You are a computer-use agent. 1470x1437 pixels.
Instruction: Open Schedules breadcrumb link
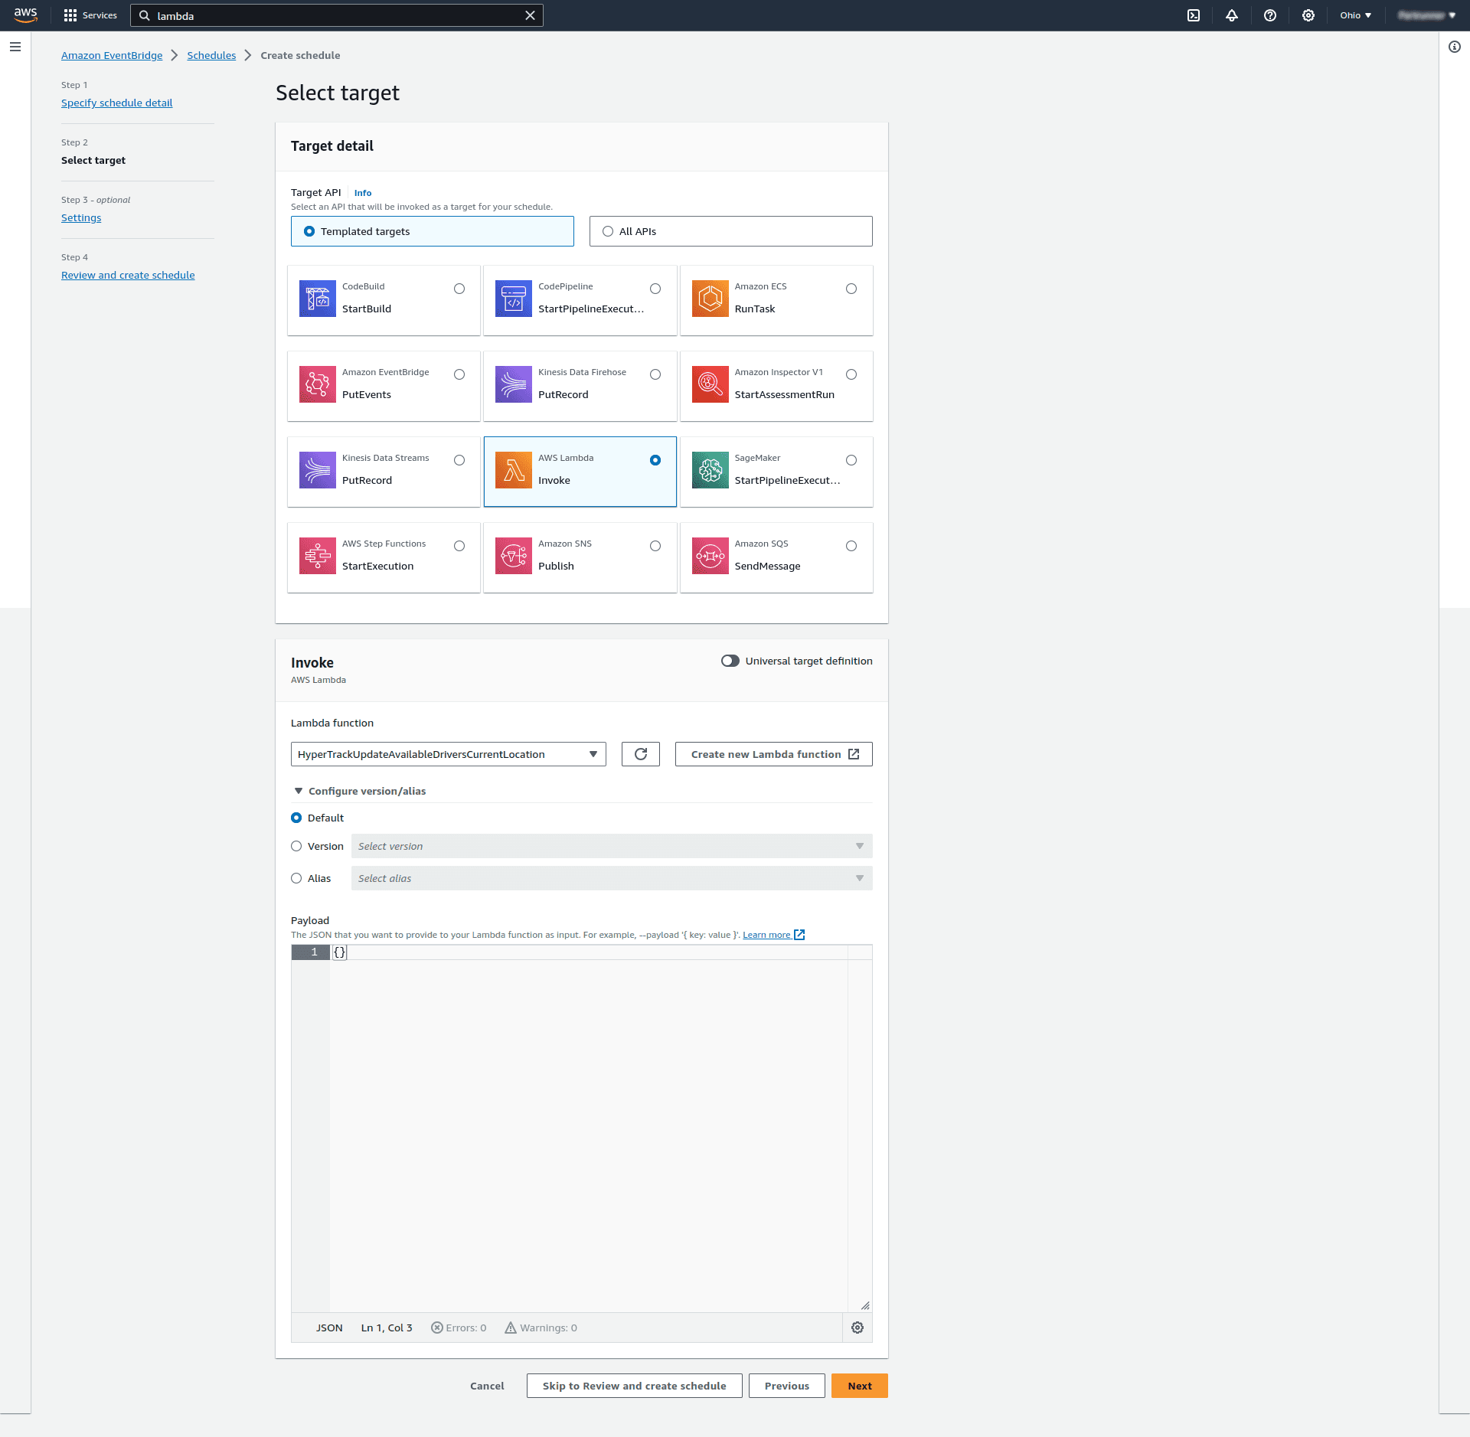(211, 55)
